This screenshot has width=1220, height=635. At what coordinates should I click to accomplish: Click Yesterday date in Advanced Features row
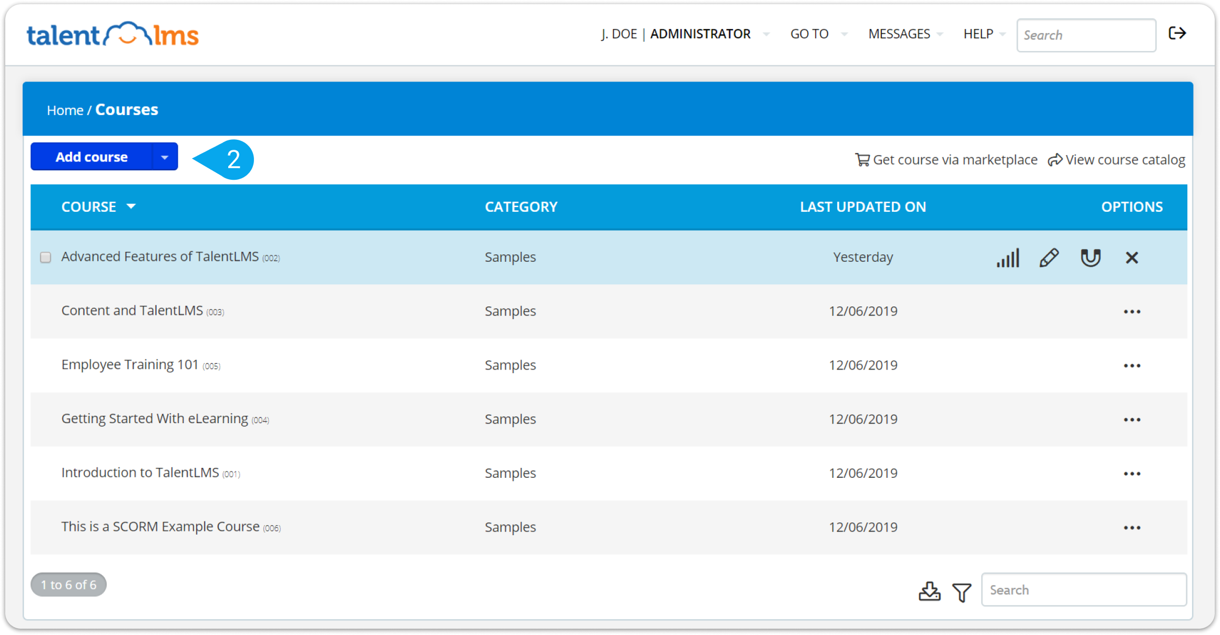pos(863,257)
